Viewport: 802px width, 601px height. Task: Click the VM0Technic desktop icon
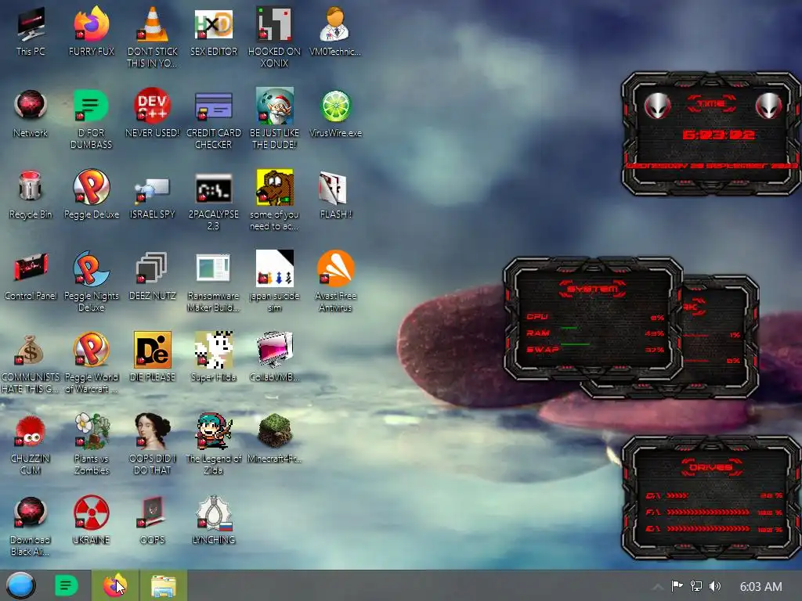point(335,31)
